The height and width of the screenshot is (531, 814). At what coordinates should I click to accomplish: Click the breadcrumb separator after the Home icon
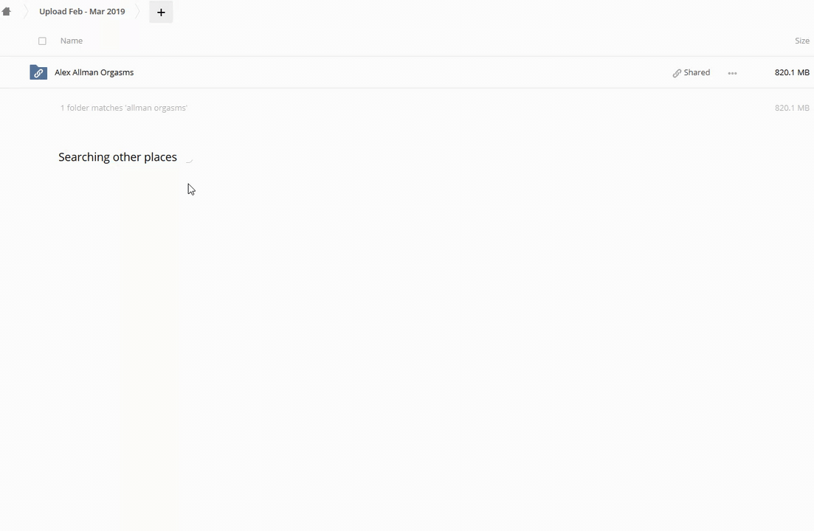(24, 12)
